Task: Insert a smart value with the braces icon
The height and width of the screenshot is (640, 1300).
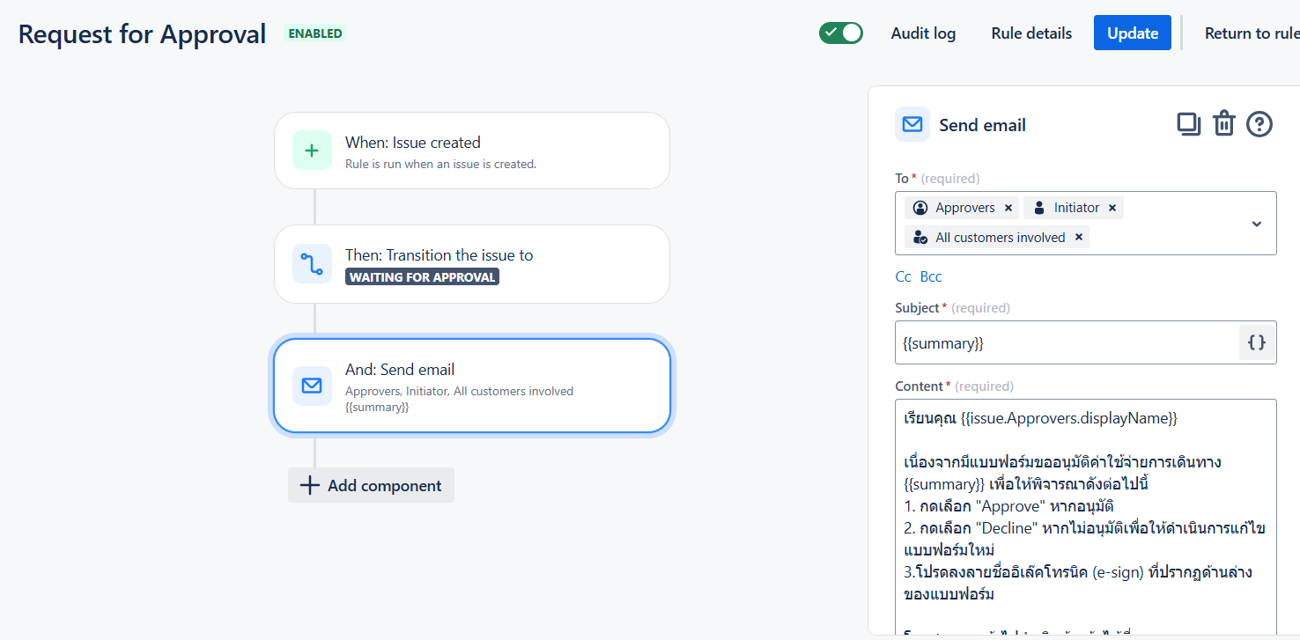Action: pyautogui.click(x=1256, y=342)
